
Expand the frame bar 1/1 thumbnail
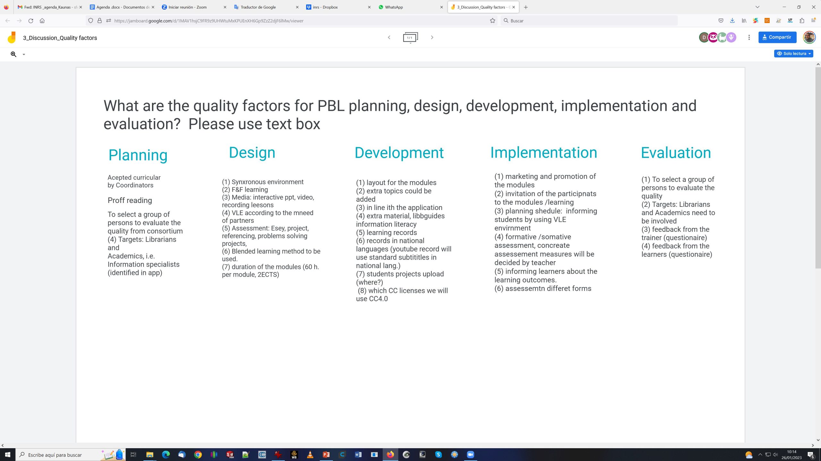click(x=410, y=37)
